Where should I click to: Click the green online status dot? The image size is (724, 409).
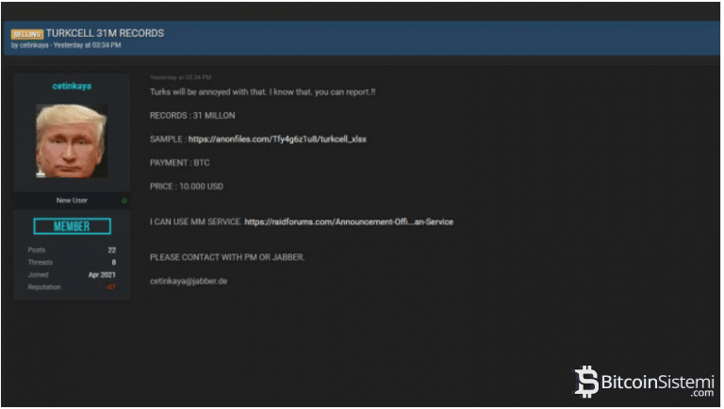pyautogui.click(x=124, y=201)
